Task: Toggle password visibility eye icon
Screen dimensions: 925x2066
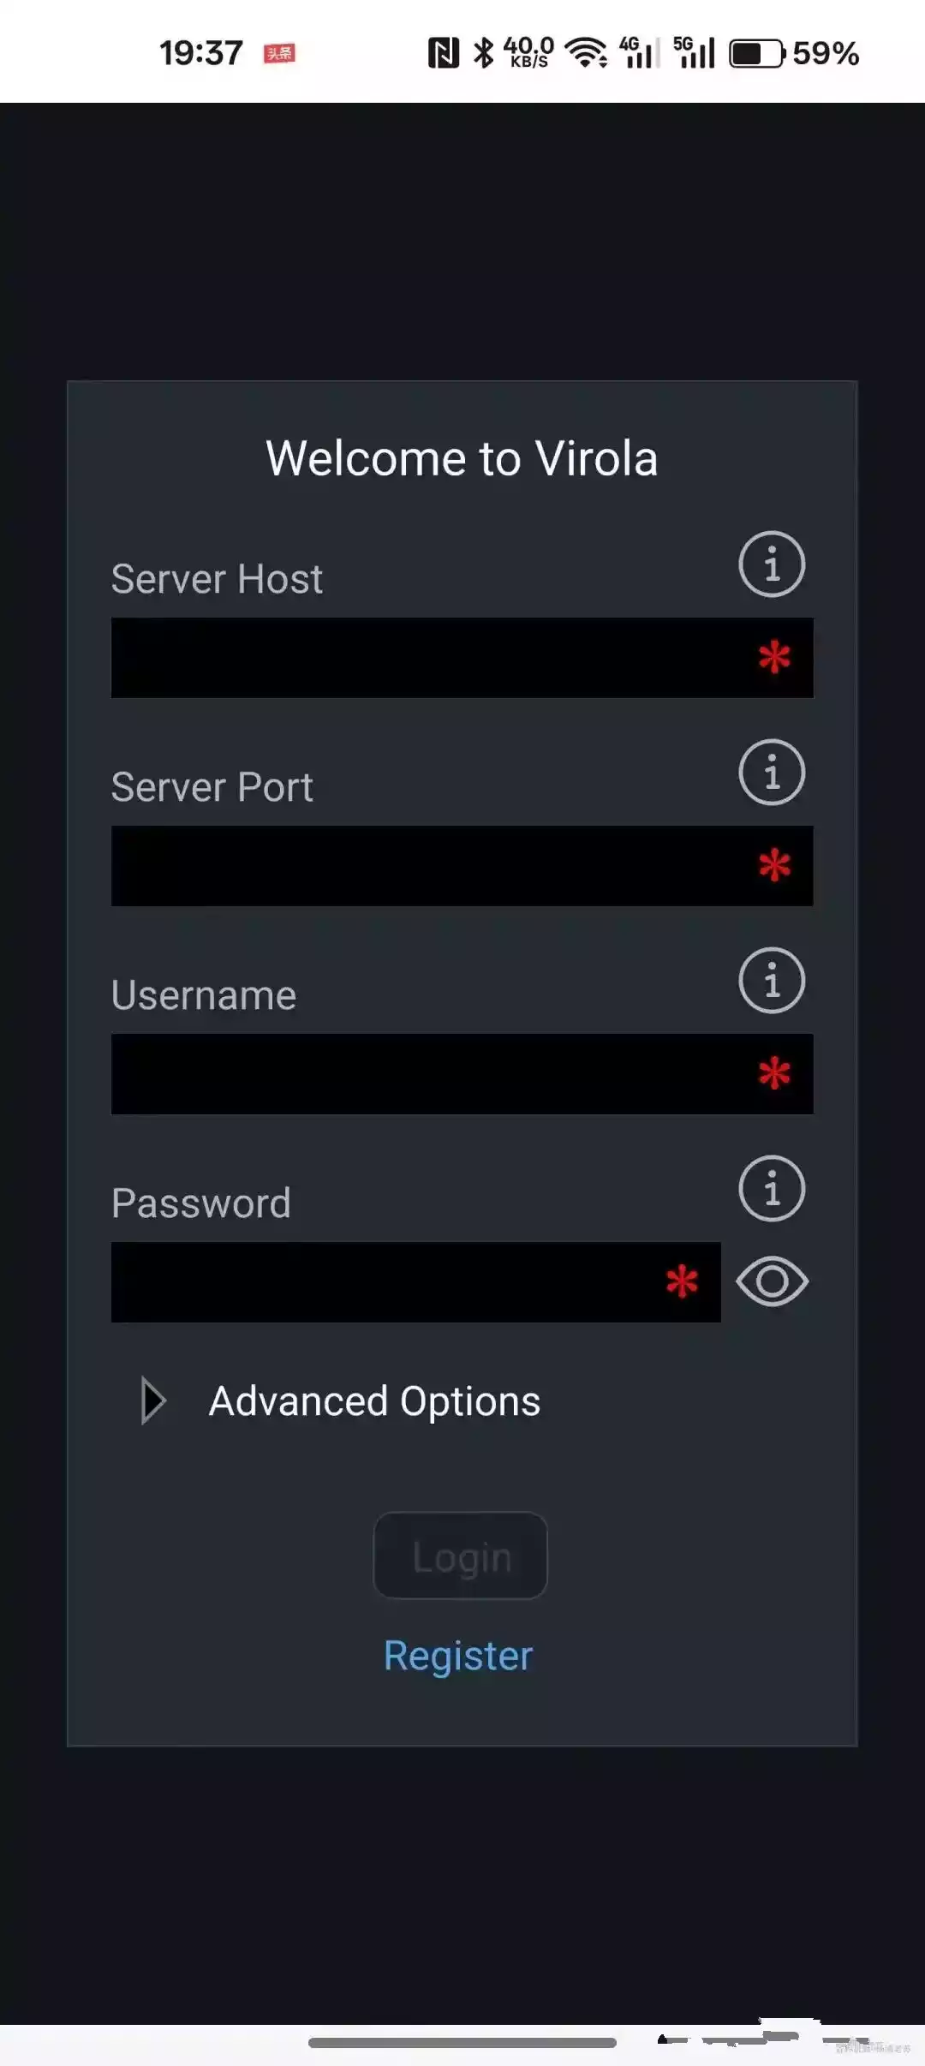Action: click(x=772, y=1282)
